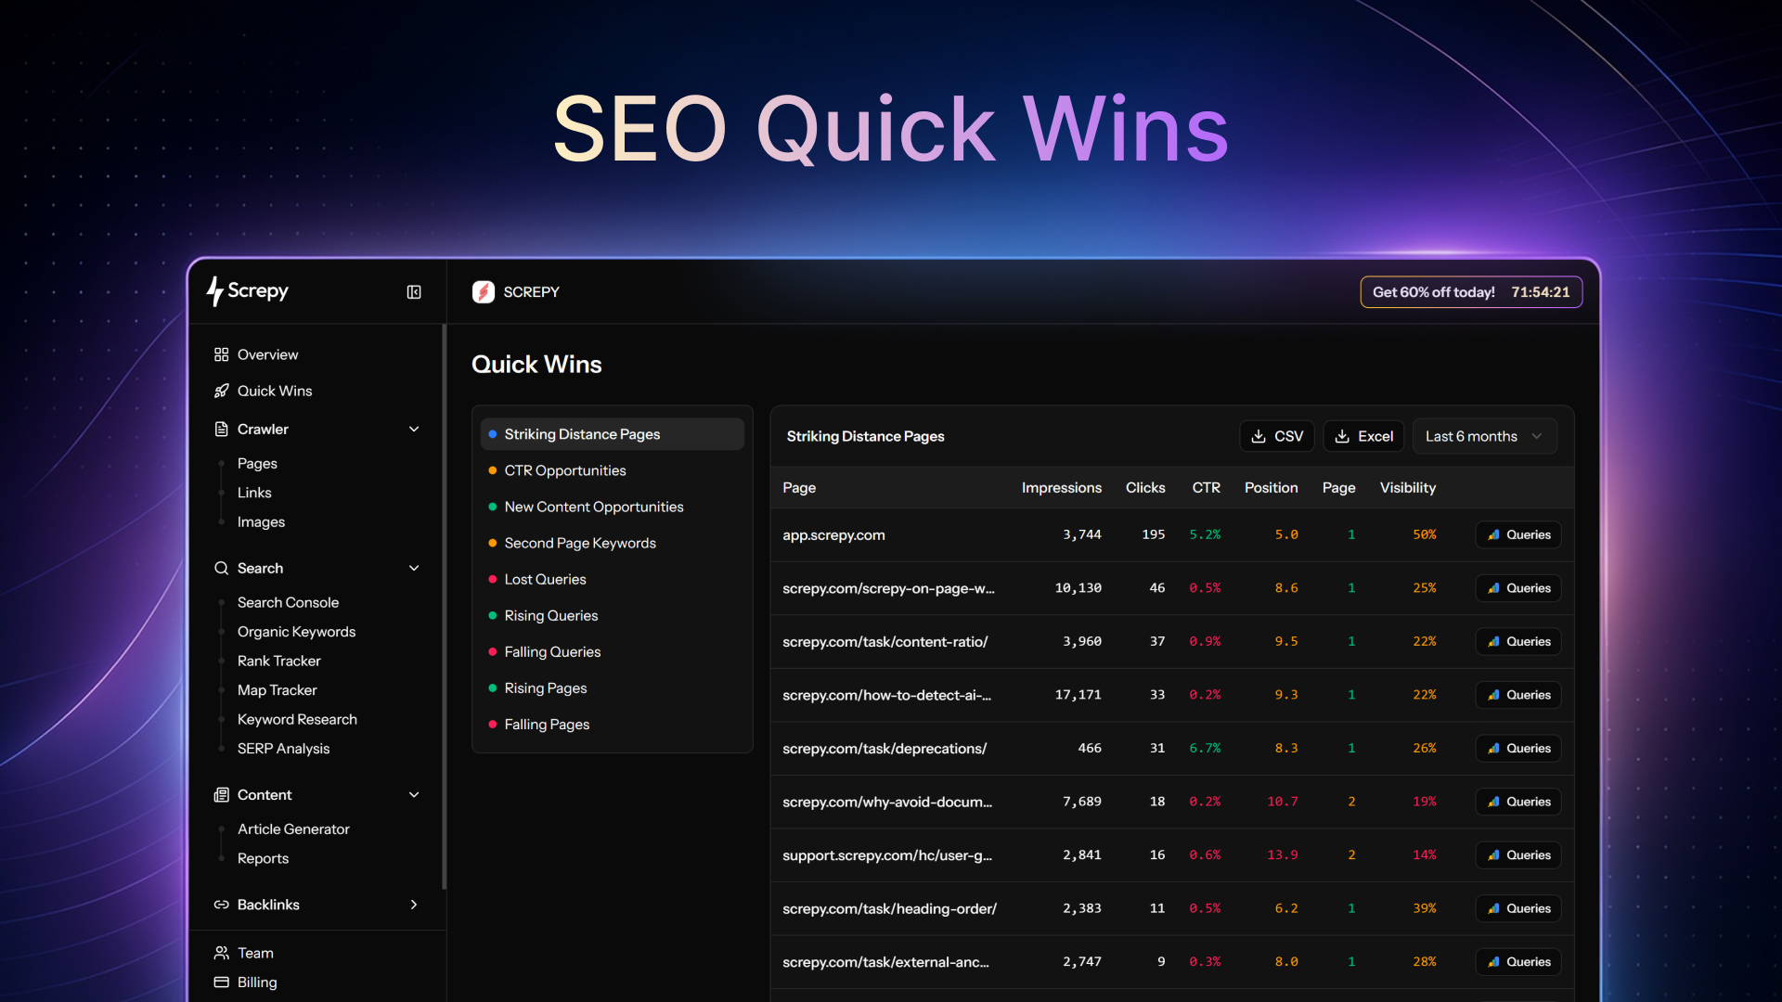Open Map Tracker
Viewport: 1782px width, 1002px height.
(277, 690)
